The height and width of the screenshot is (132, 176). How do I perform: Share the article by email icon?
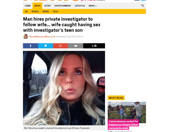coord(76,46)
